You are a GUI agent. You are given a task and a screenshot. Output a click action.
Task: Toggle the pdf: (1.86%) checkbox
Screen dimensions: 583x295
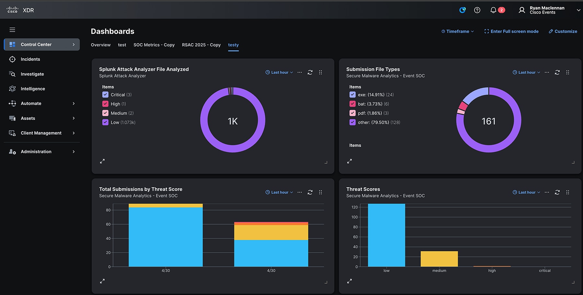tap(352, 113)
